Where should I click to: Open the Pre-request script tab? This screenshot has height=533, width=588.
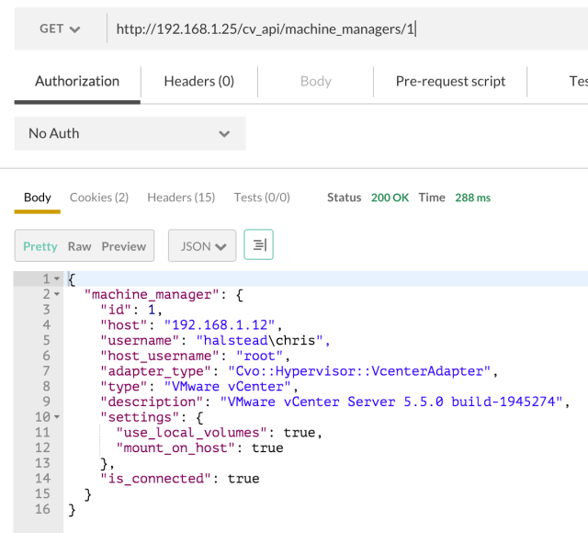tap(450, 82)
